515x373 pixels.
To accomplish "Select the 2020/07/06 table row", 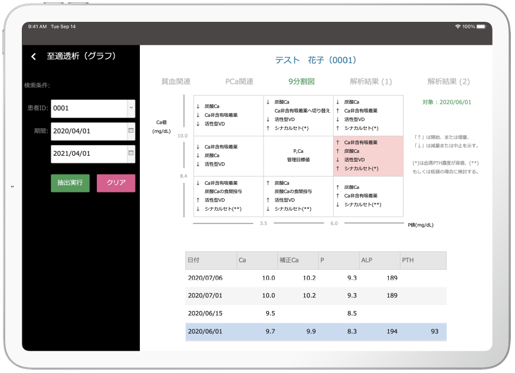I will pos(316,278).
